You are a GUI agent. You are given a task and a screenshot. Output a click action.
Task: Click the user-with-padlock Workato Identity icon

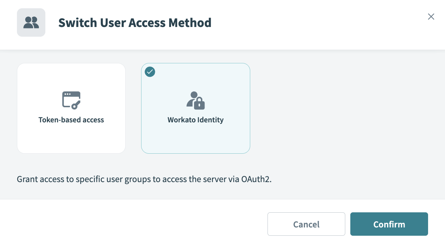pos(195,101)
